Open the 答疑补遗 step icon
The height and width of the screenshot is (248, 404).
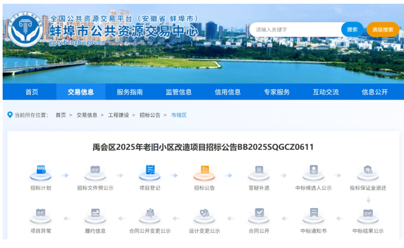click(x=259, y=172)
